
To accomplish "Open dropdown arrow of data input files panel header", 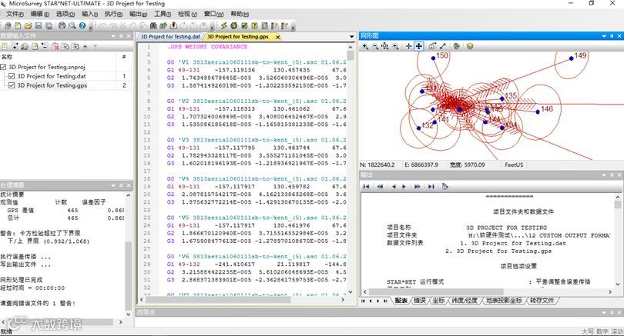I will pos(114,35).
